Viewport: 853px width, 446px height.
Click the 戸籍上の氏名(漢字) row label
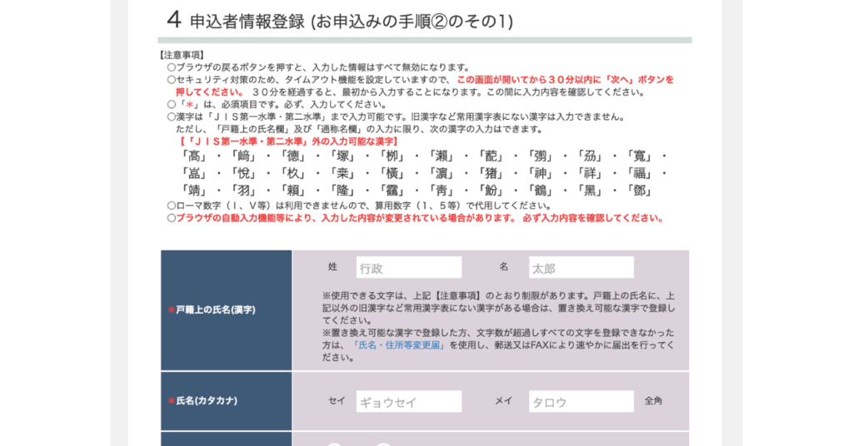pos(215,310)
